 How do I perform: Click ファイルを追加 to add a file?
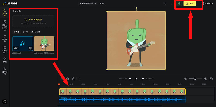[x=33, y=19]
